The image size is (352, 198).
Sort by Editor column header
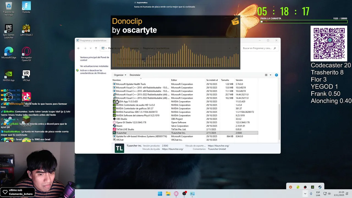188,80
